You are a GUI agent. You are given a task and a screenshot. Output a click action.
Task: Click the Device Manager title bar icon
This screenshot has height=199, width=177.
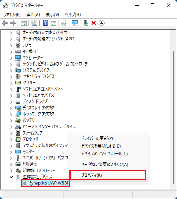pos(6,5)
